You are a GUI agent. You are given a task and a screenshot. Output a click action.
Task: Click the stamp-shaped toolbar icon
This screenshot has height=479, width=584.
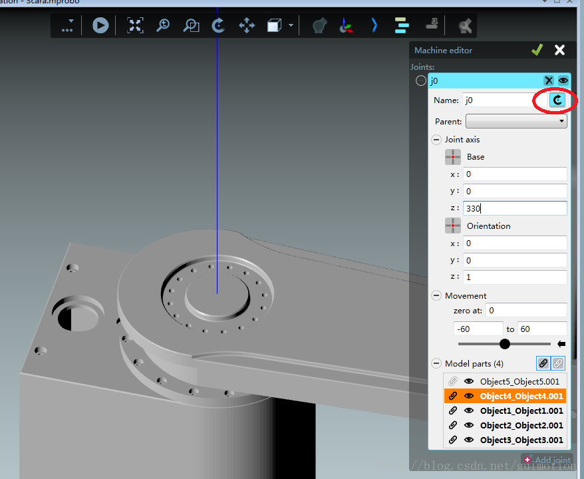pos(432,24)
